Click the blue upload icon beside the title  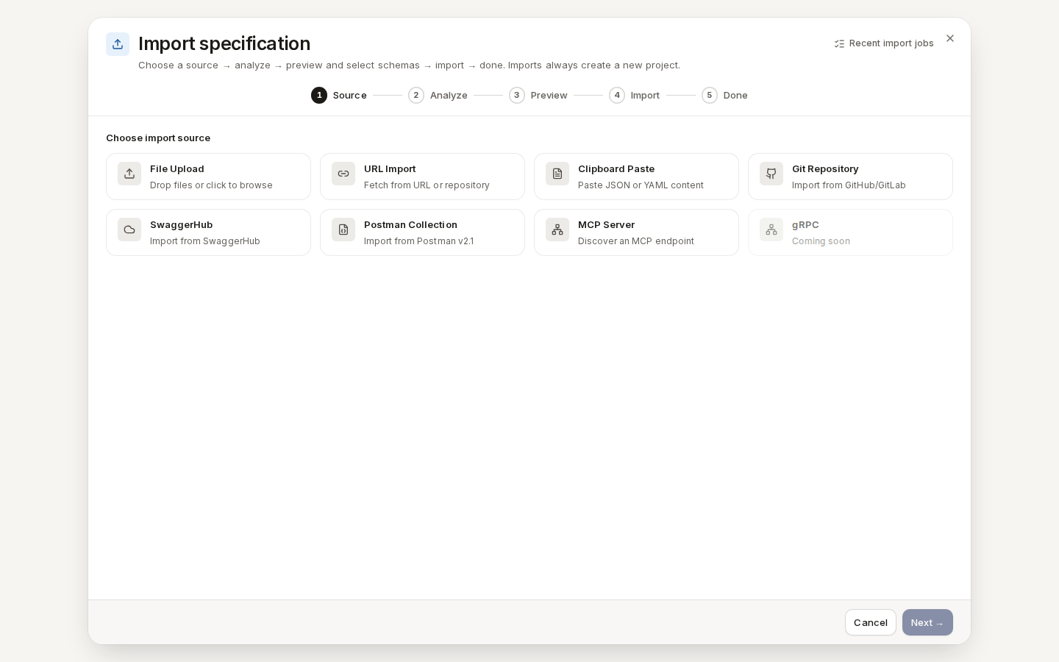tap(118, 44)
